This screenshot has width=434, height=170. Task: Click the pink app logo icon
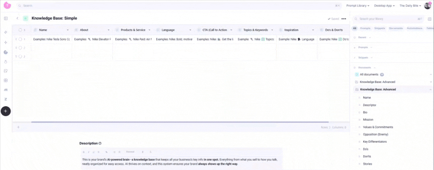[7, 5]
